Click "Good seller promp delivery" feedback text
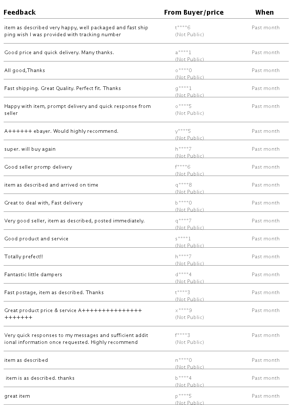The width and height of the screenshot is (292, 405). (38, 167)
